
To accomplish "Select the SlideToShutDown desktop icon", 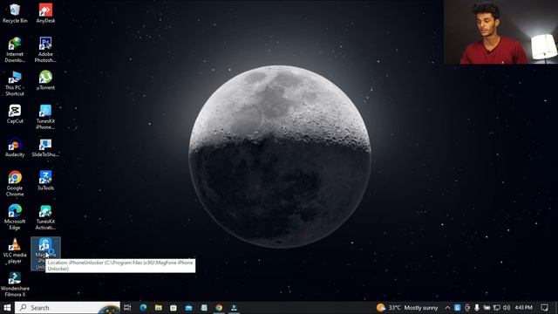I will pos(45,147).
